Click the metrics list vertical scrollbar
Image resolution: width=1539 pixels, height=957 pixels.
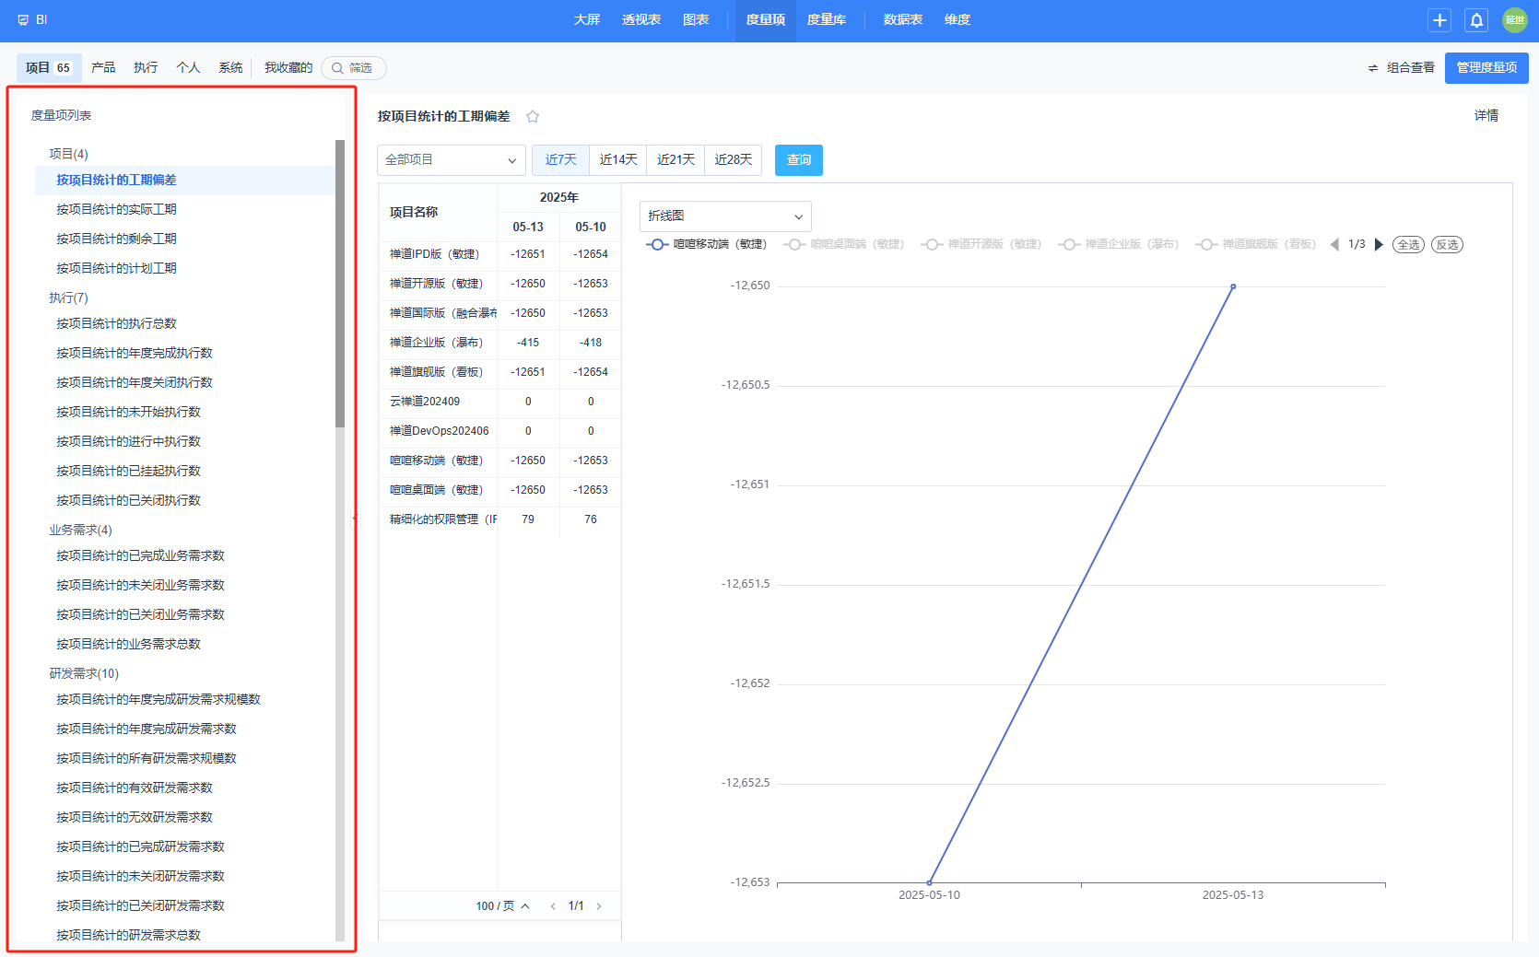coord(340,284)
